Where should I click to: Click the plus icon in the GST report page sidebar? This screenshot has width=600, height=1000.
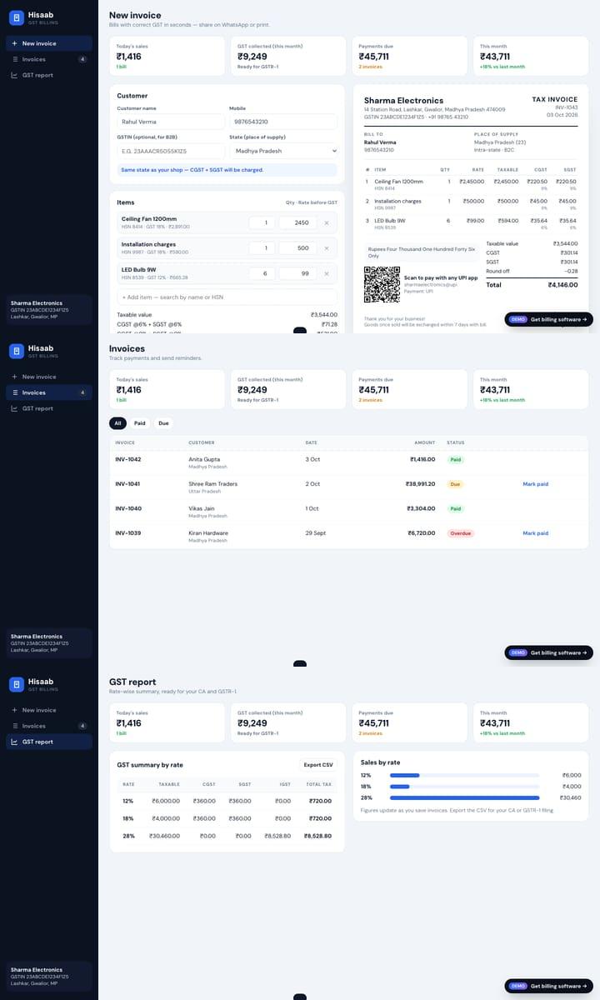[x=14, y=710]
